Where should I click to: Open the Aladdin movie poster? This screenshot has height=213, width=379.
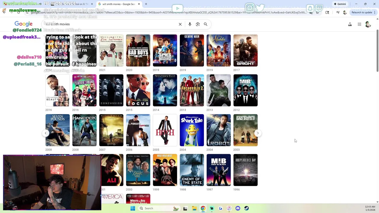(x=219, y=51)
